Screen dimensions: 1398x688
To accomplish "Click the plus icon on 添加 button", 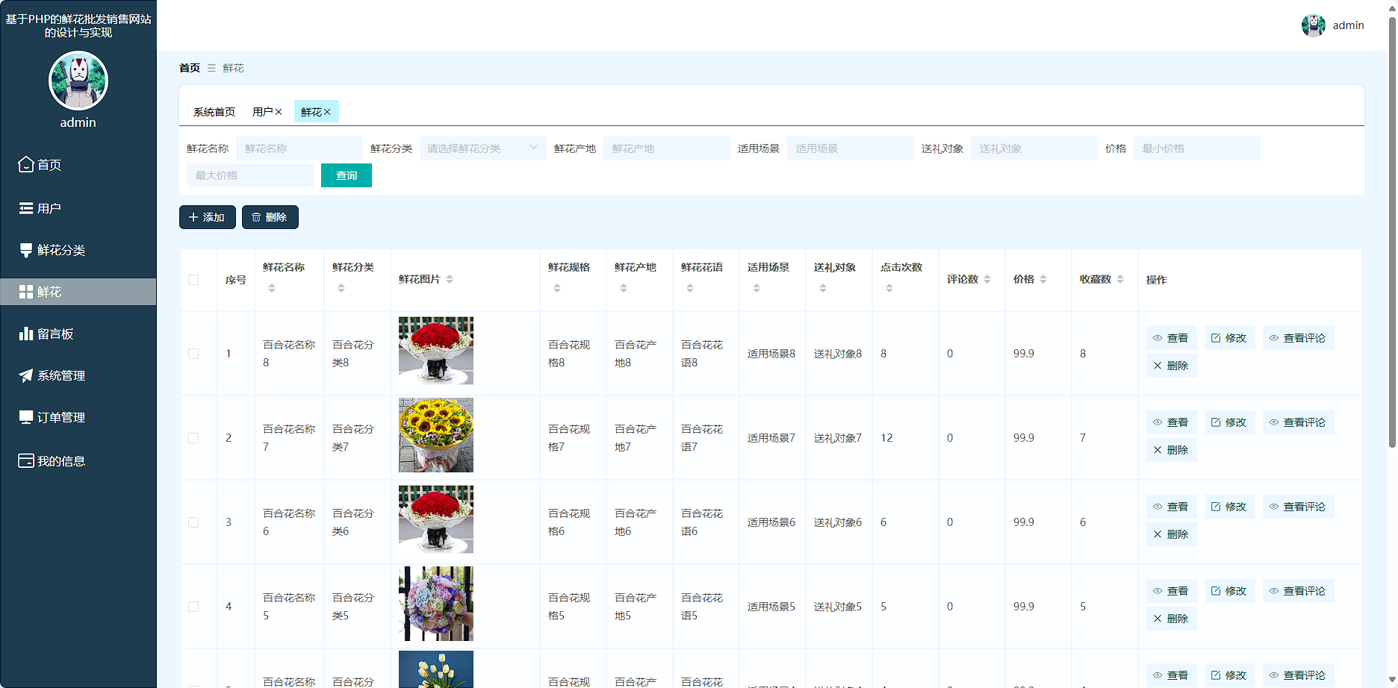I will click(x=193, y=217).
